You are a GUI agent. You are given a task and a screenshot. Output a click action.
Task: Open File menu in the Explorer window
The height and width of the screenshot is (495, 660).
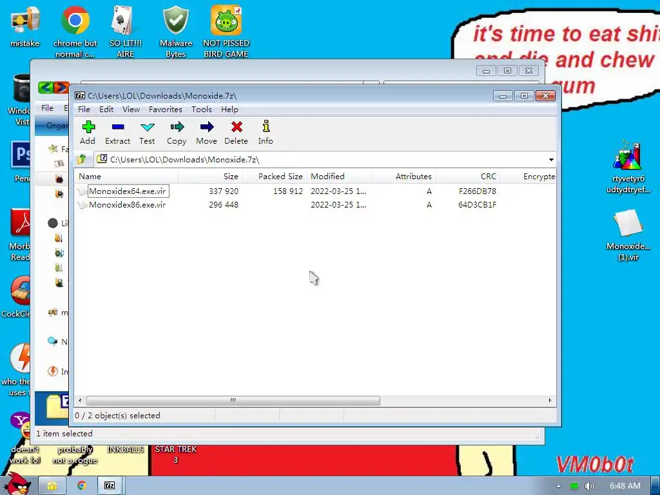tap(47, 108)
